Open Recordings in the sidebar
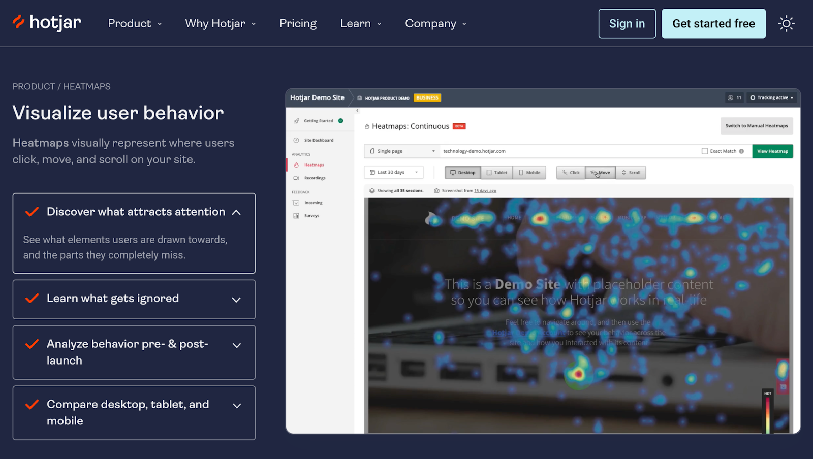 pyautogui.click(x=315, y=178)
